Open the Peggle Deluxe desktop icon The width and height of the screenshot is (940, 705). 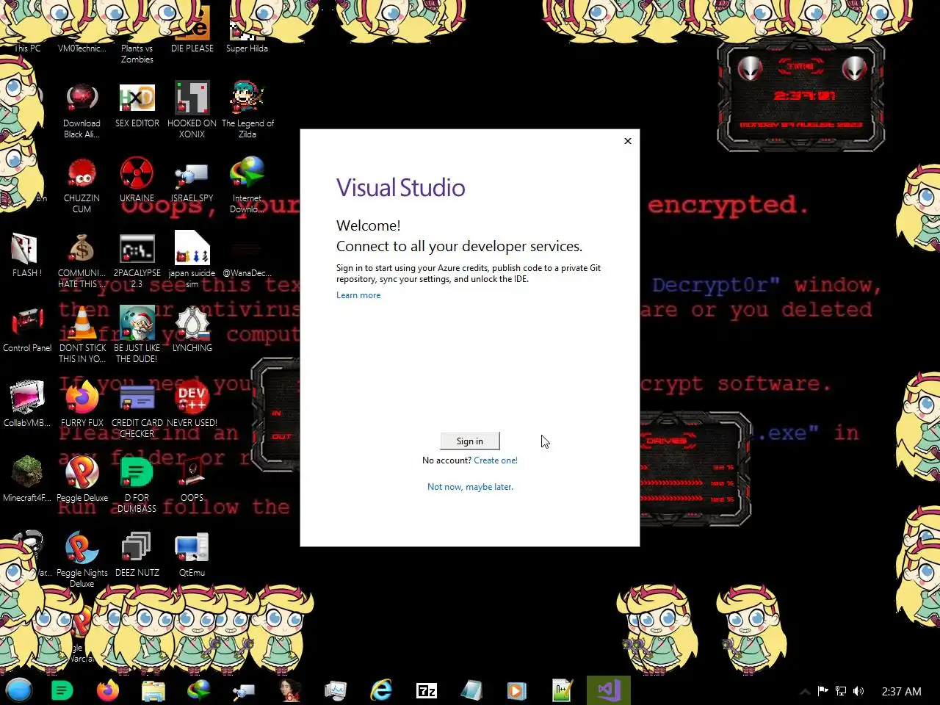(82, 480)
